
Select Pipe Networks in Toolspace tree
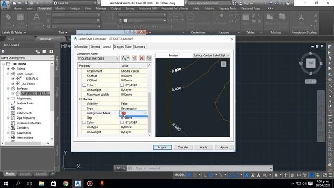coord(26,118)
